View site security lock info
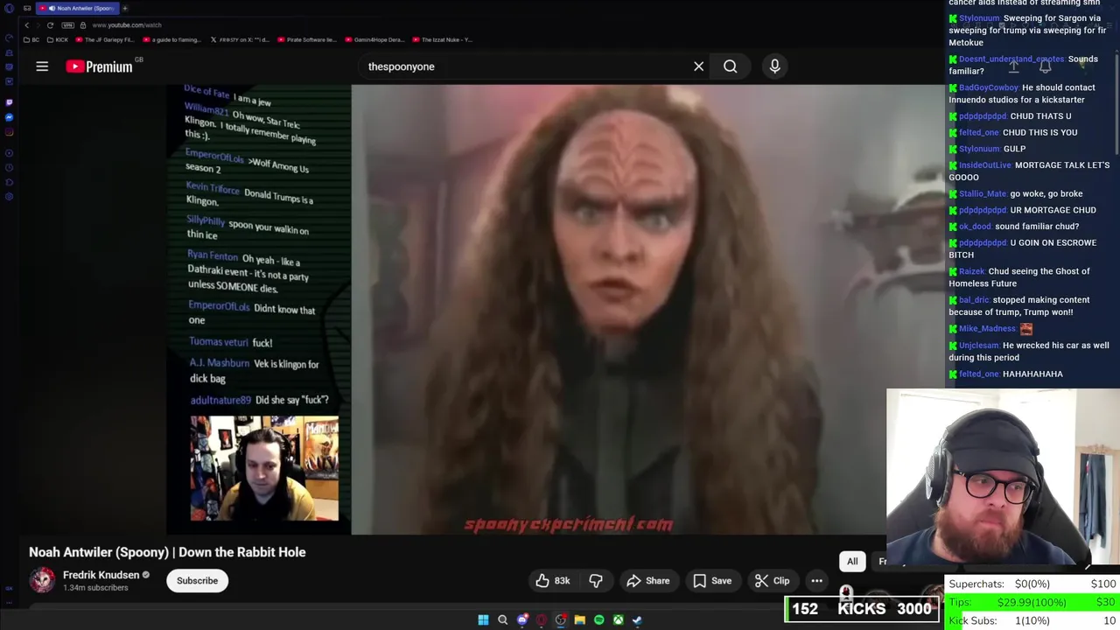The height and width of the screenshot is (630, 1120). 83,25
